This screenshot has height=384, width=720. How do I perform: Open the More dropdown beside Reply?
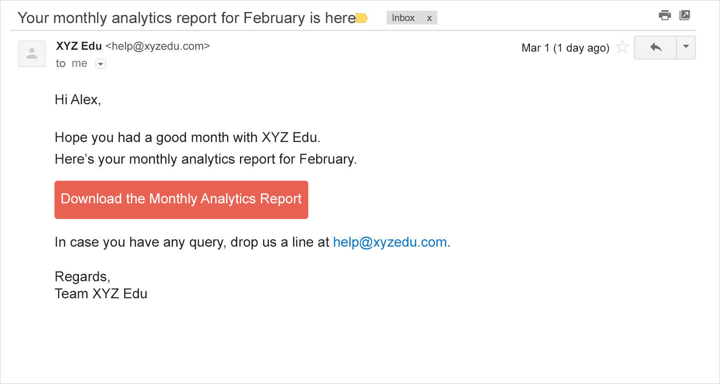(x=686, y=47)
